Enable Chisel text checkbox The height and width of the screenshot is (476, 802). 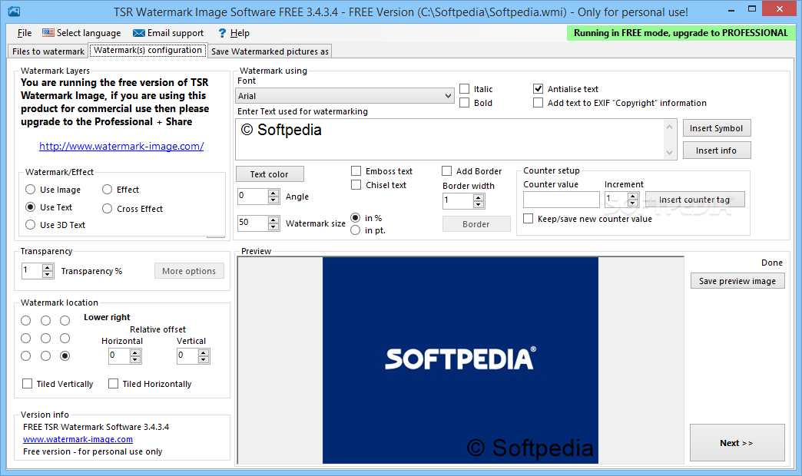click(356, 184)
